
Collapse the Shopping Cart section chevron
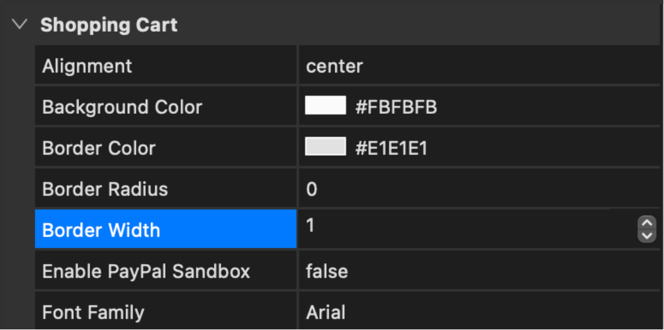tap(20, 25)
